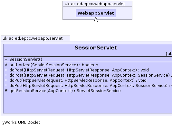Click the hash symbol before getSessionService
Viewport: 172px width, 128px height.
(x=6, y=91)
